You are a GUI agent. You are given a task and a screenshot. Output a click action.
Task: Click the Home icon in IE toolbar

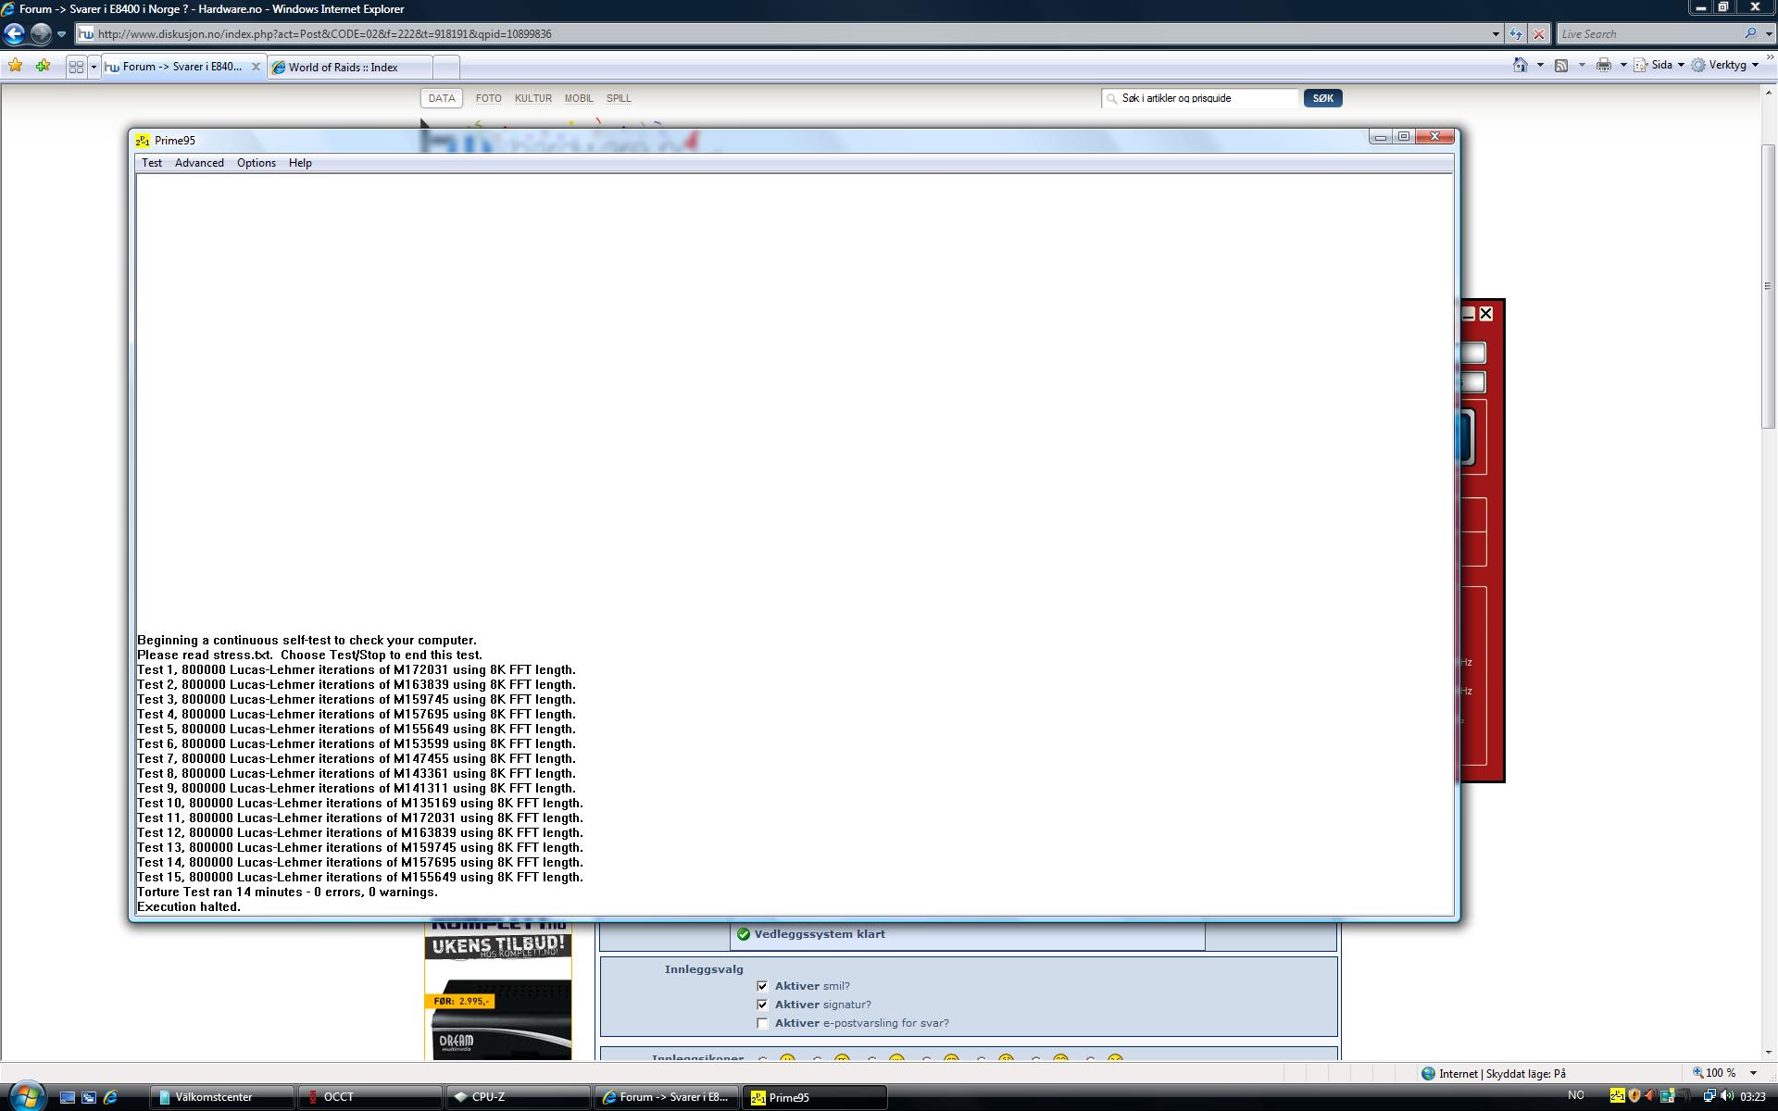pos(1520,65)
